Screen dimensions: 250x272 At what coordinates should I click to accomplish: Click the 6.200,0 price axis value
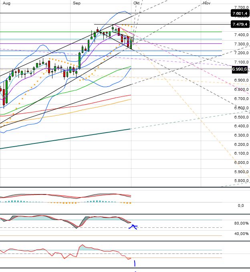click(242, 145)
